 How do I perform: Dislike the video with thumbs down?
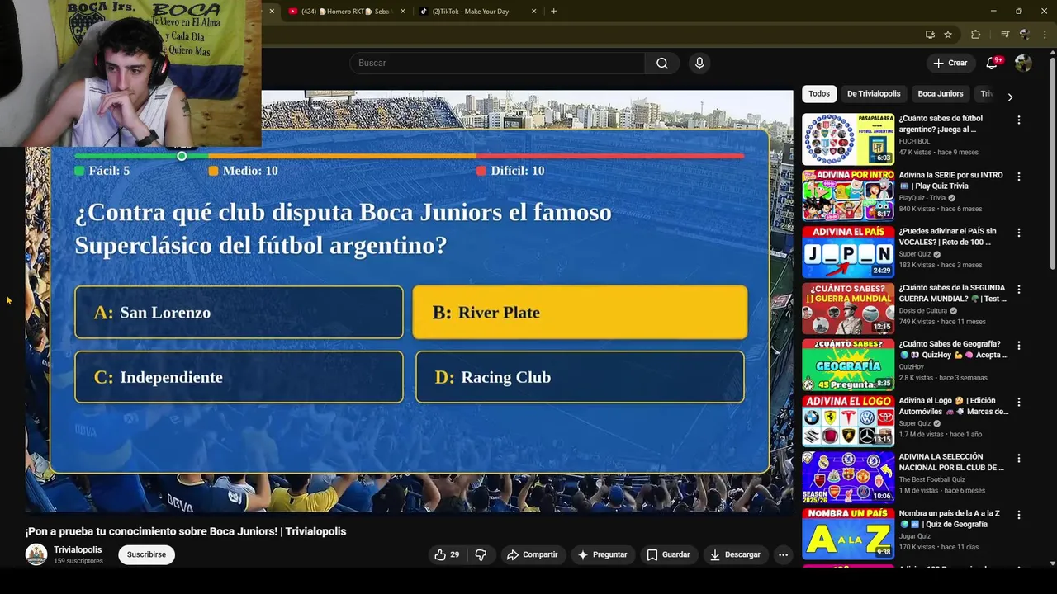pyautogui.click(x=481, y=554)
